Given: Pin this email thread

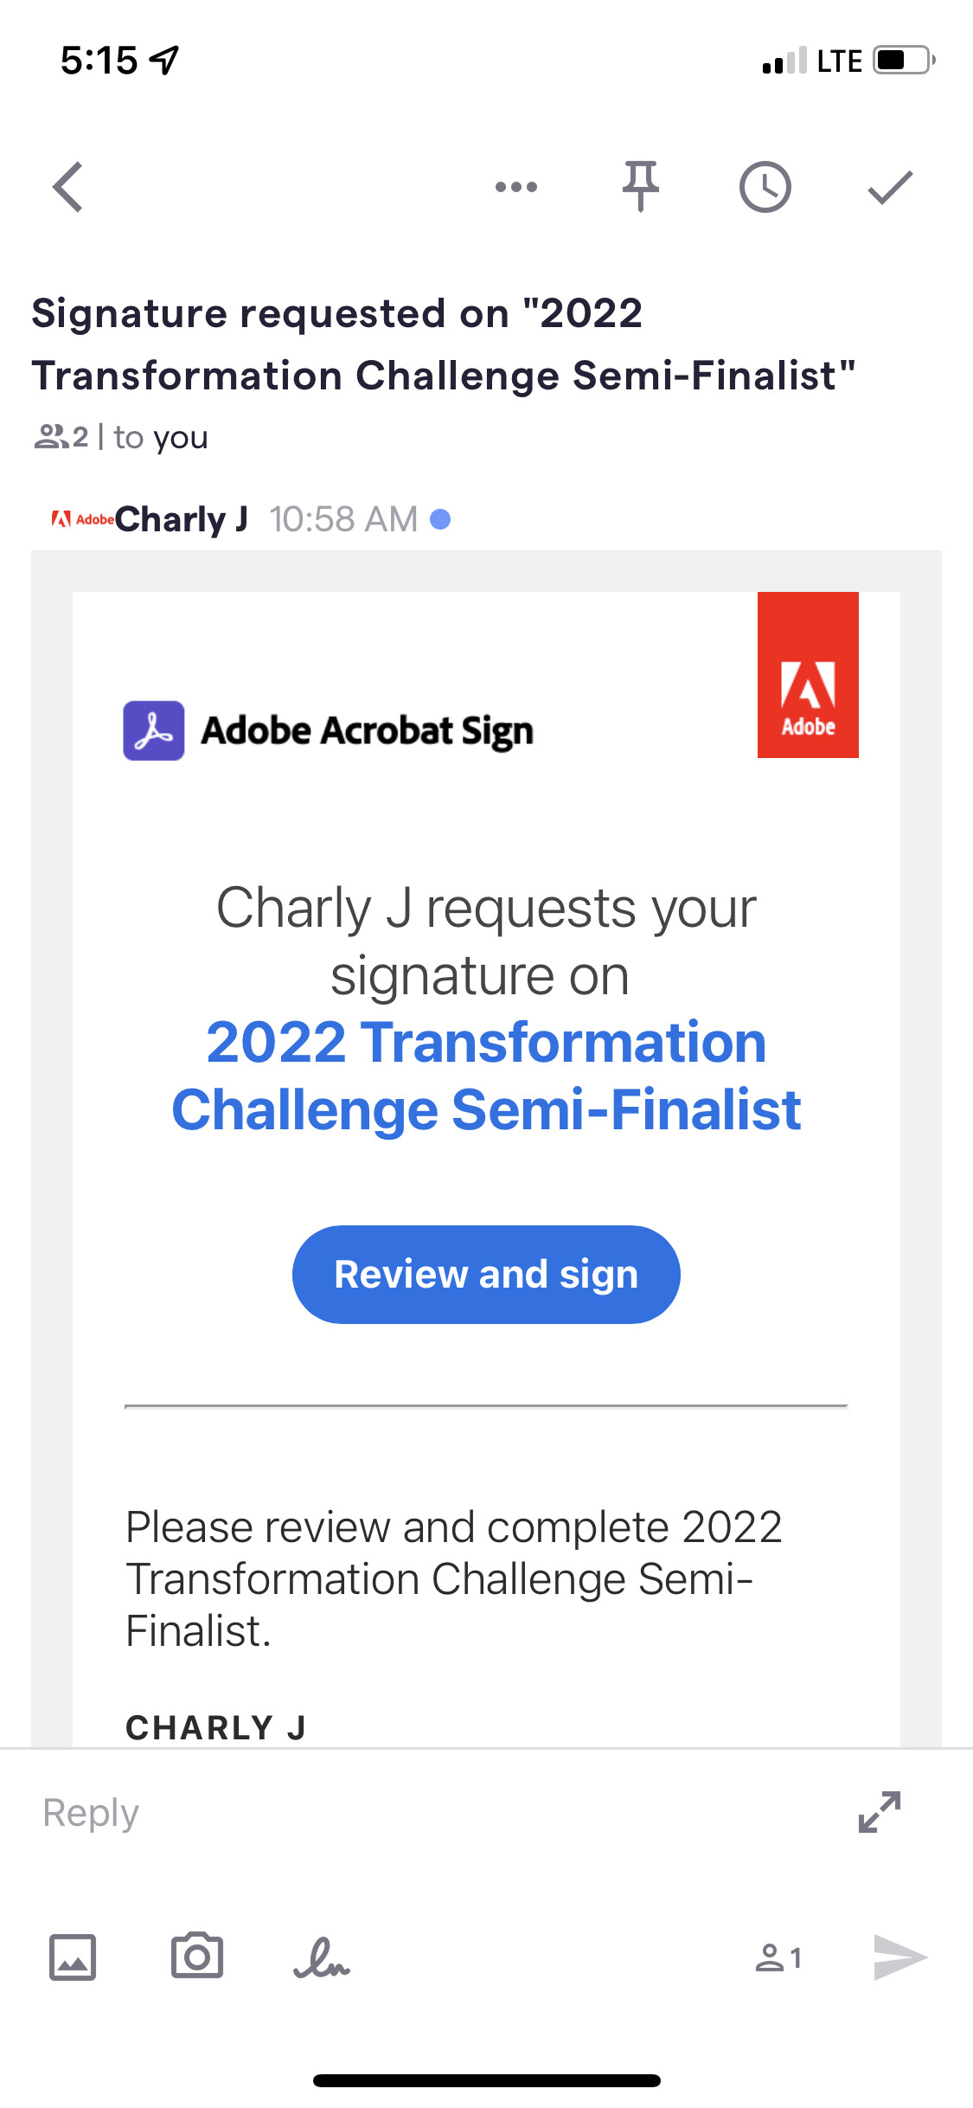Looking at the screenshot, I should 641,187.
